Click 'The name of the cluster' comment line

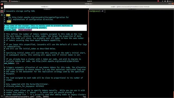click(x=39, y=26)
